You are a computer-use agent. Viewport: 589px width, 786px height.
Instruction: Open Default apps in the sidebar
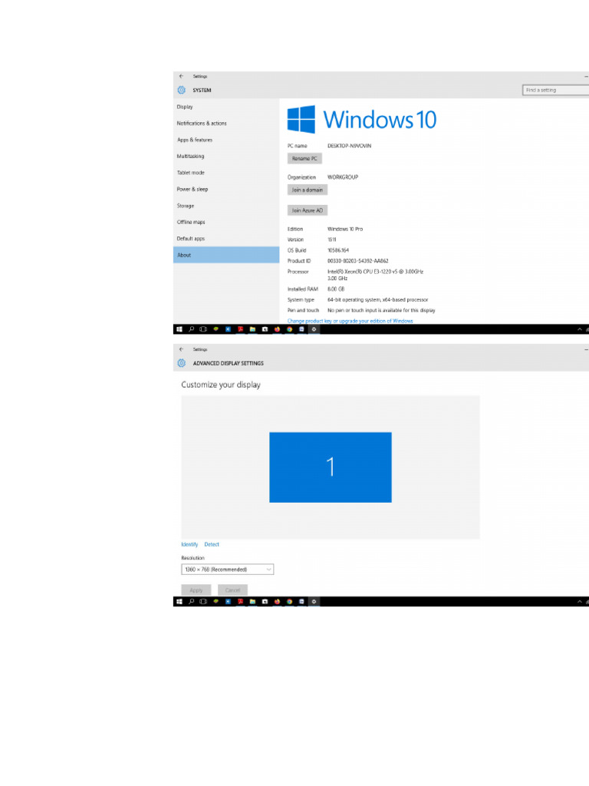tap(226, 239)
